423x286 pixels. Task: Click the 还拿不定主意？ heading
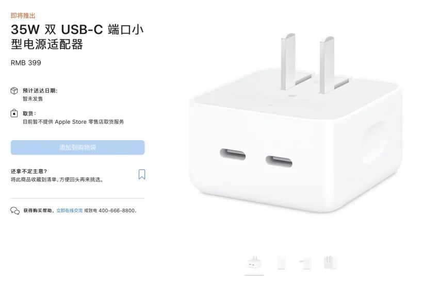(29, 172)
